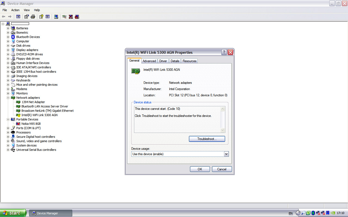The height and width of the screenshot is (217, 348).
Task: Expand the Display adapters node
Action: 8,50
